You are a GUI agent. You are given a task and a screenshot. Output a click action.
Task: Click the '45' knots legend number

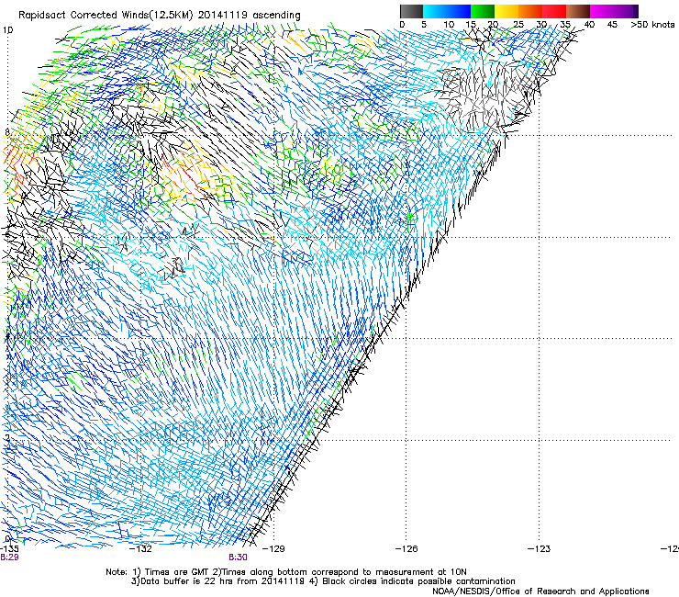[x=612, y=25]
